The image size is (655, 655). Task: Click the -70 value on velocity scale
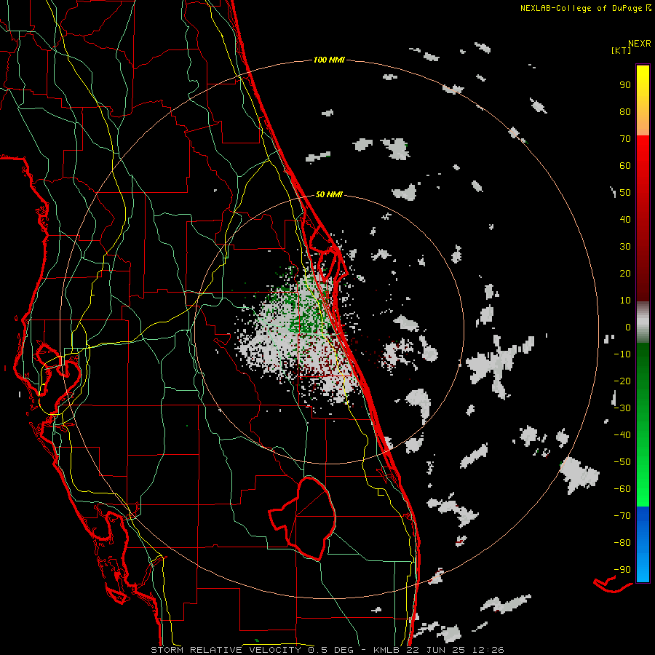click(622, 516)
